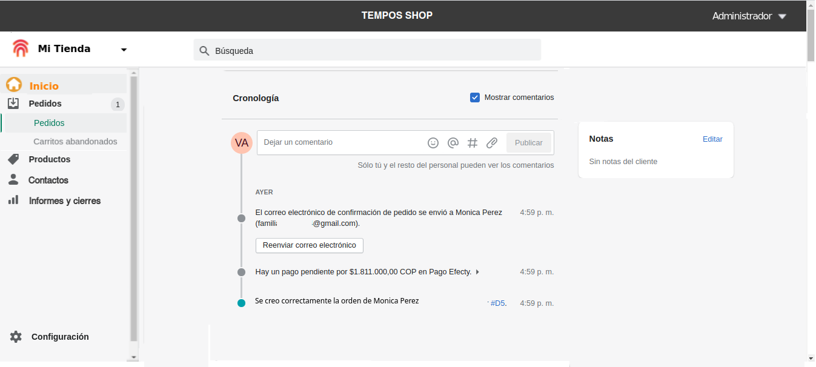Image resolution: width=816 pixels, height=367 pixels.
Task: Click the hashtag icon in comment box
Action: (473, 143)
